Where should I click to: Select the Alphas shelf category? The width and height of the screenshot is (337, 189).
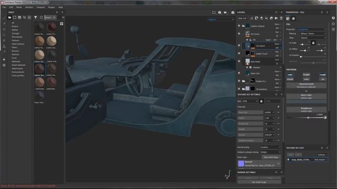(x=15, y=30)
